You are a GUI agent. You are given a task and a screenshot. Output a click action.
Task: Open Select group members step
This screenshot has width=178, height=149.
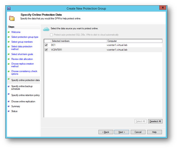(22, 42)
